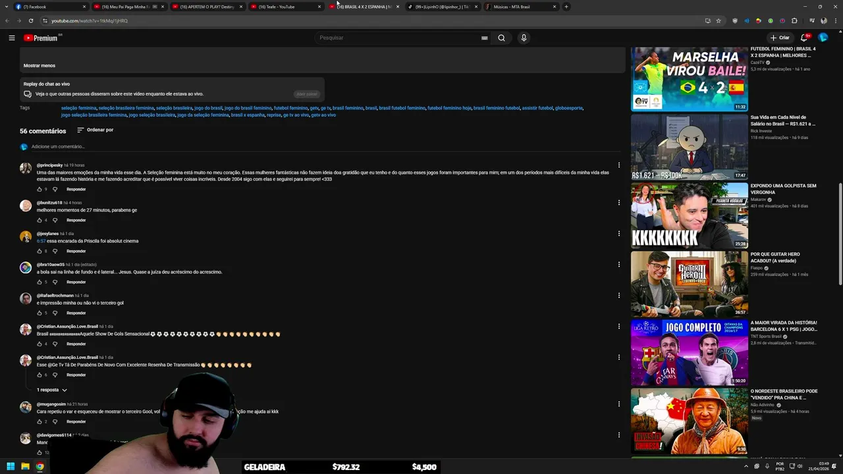The image size is (843, 474).
Task: Open the Rick Investe channel name
Action: (761, 131)
